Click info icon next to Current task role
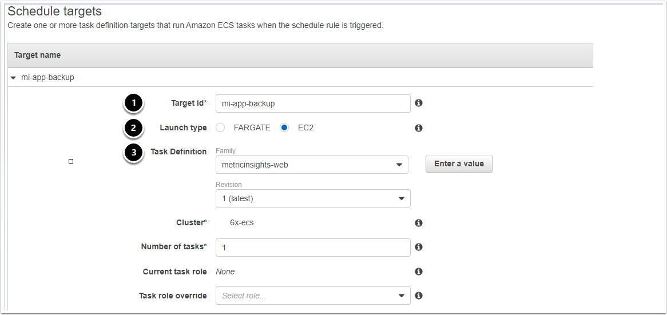The height and width of the screenshot is (315, 667). (x=419, y=272)
